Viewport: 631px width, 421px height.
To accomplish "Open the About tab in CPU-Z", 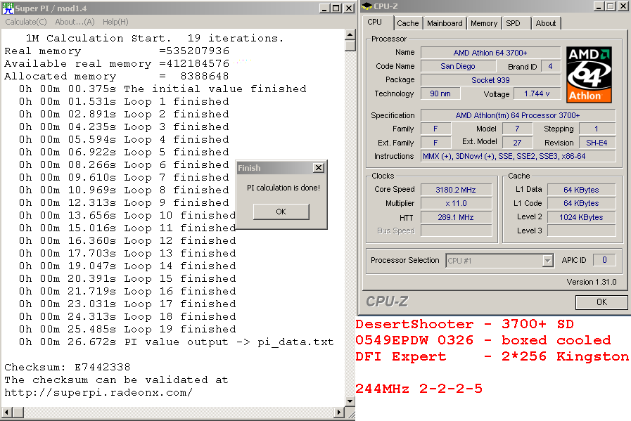I will (x=546, y=23).
